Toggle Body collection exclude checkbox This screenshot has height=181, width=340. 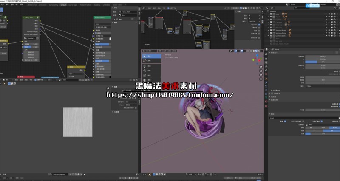[271, 14]
